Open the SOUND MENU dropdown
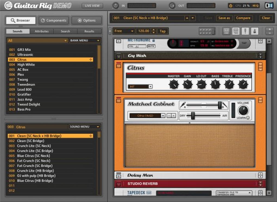 pyautogui.click(x=85, y=127)
